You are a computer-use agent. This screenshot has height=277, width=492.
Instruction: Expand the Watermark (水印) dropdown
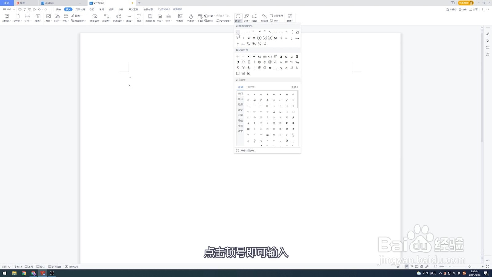169,18
